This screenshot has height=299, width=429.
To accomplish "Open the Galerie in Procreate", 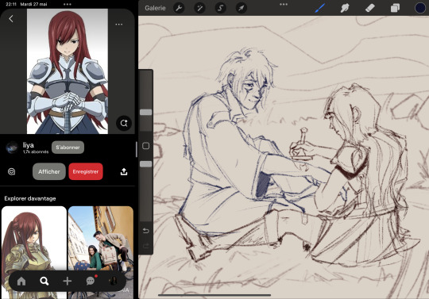I will coord(155,8).
